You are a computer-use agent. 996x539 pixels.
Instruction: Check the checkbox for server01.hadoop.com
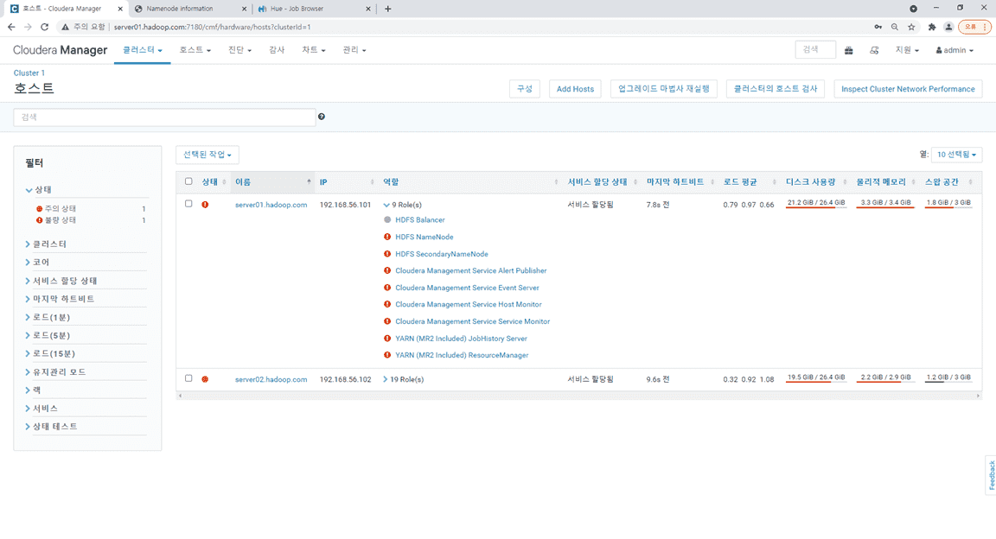point(188,204)
